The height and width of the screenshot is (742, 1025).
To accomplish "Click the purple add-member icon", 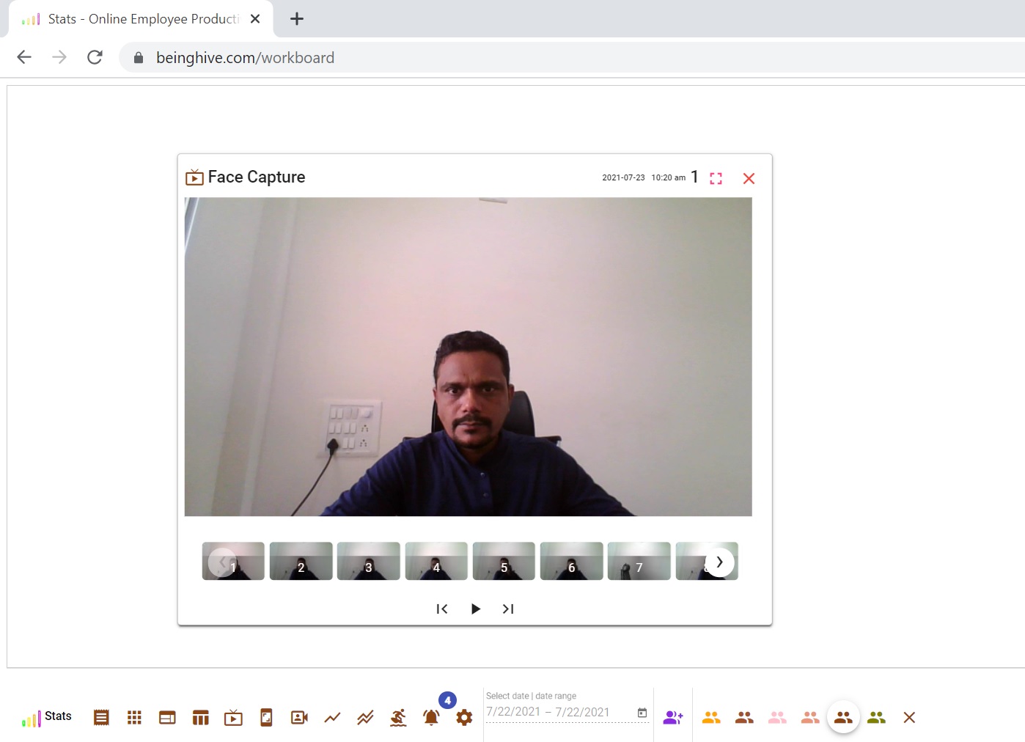I will 673,717.
